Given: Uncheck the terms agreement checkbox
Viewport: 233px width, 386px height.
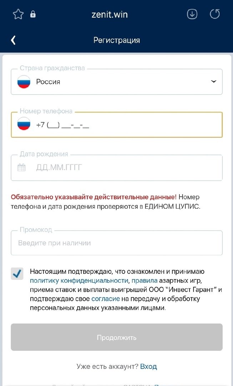Looking at the screenshot, I should click(x=17, y=274).
